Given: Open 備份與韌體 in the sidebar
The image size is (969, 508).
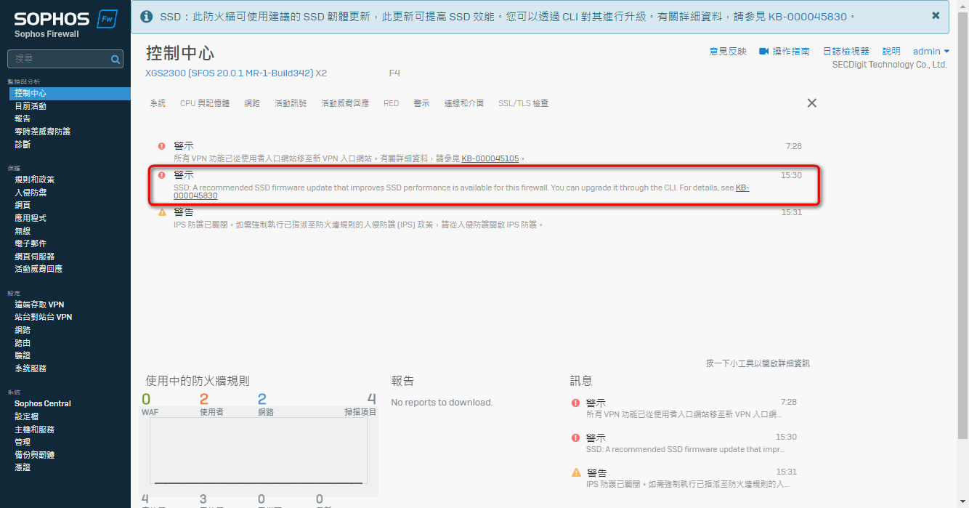Looking at the screenshot, I should point(35,455).
